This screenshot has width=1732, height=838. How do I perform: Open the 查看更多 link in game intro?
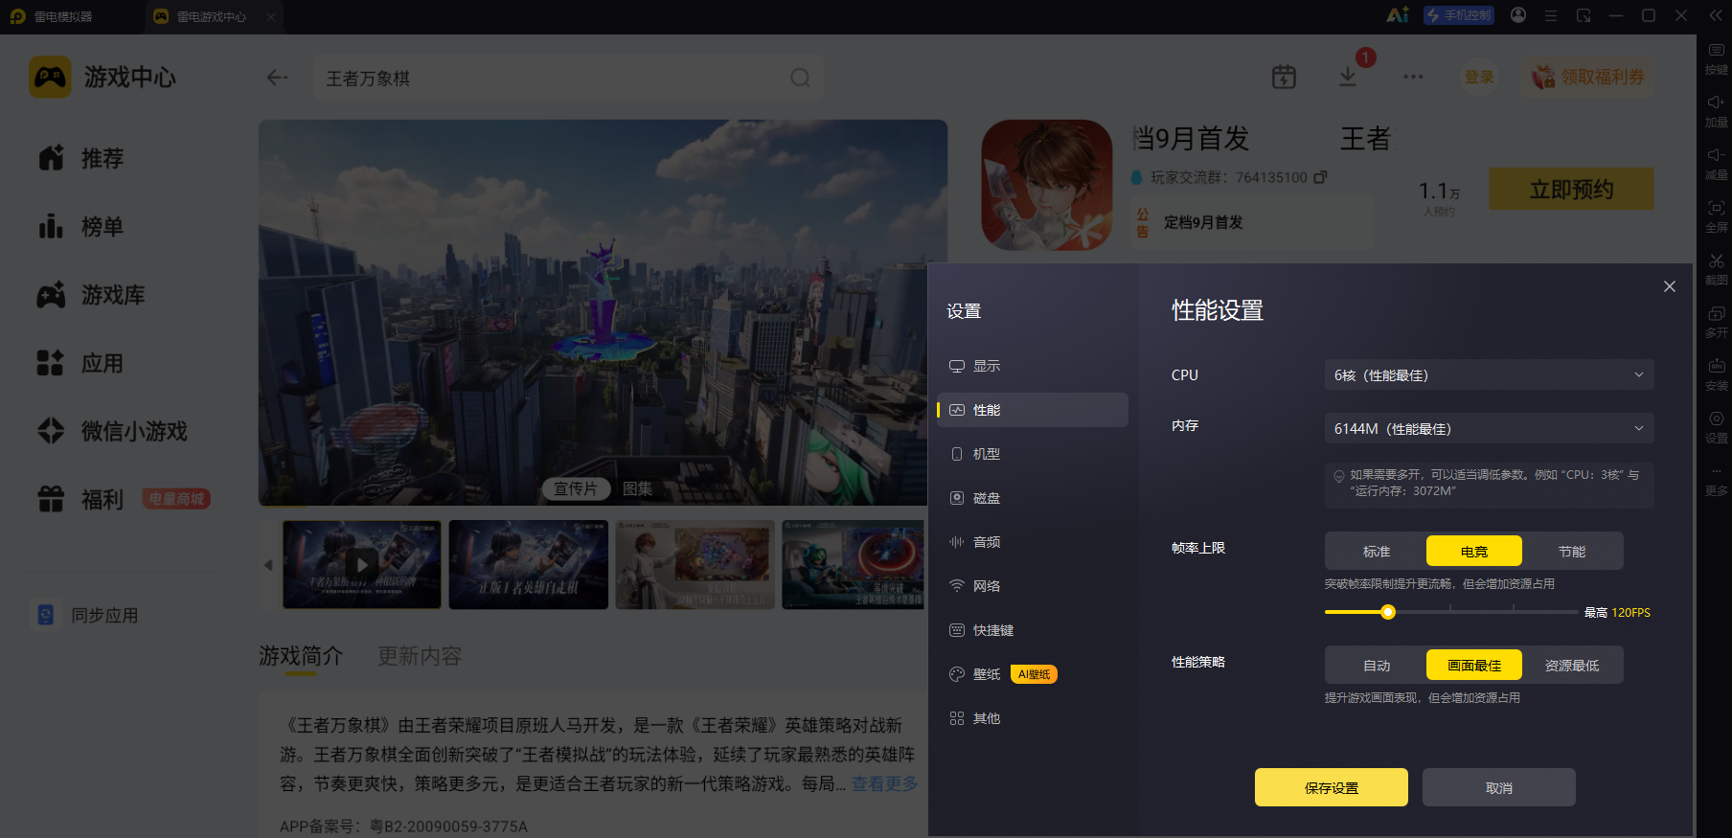pos(885,783)
